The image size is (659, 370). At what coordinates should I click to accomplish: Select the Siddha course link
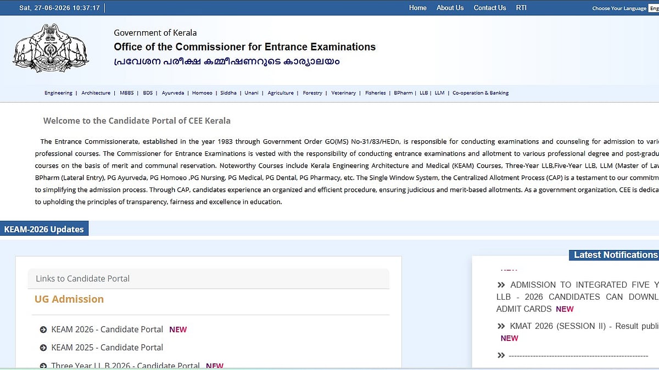[228, 93]
